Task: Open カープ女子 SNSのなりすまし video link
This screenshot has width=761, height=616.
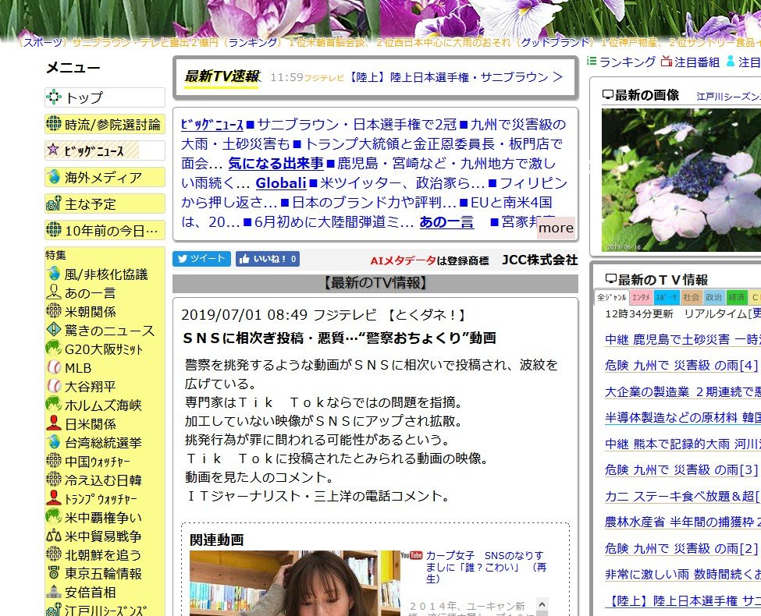Action: (x=485, y=567)
